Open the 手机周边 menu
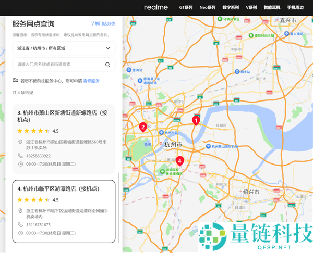Viewport: 313px width, 253px height. click(x=295, y=8)
